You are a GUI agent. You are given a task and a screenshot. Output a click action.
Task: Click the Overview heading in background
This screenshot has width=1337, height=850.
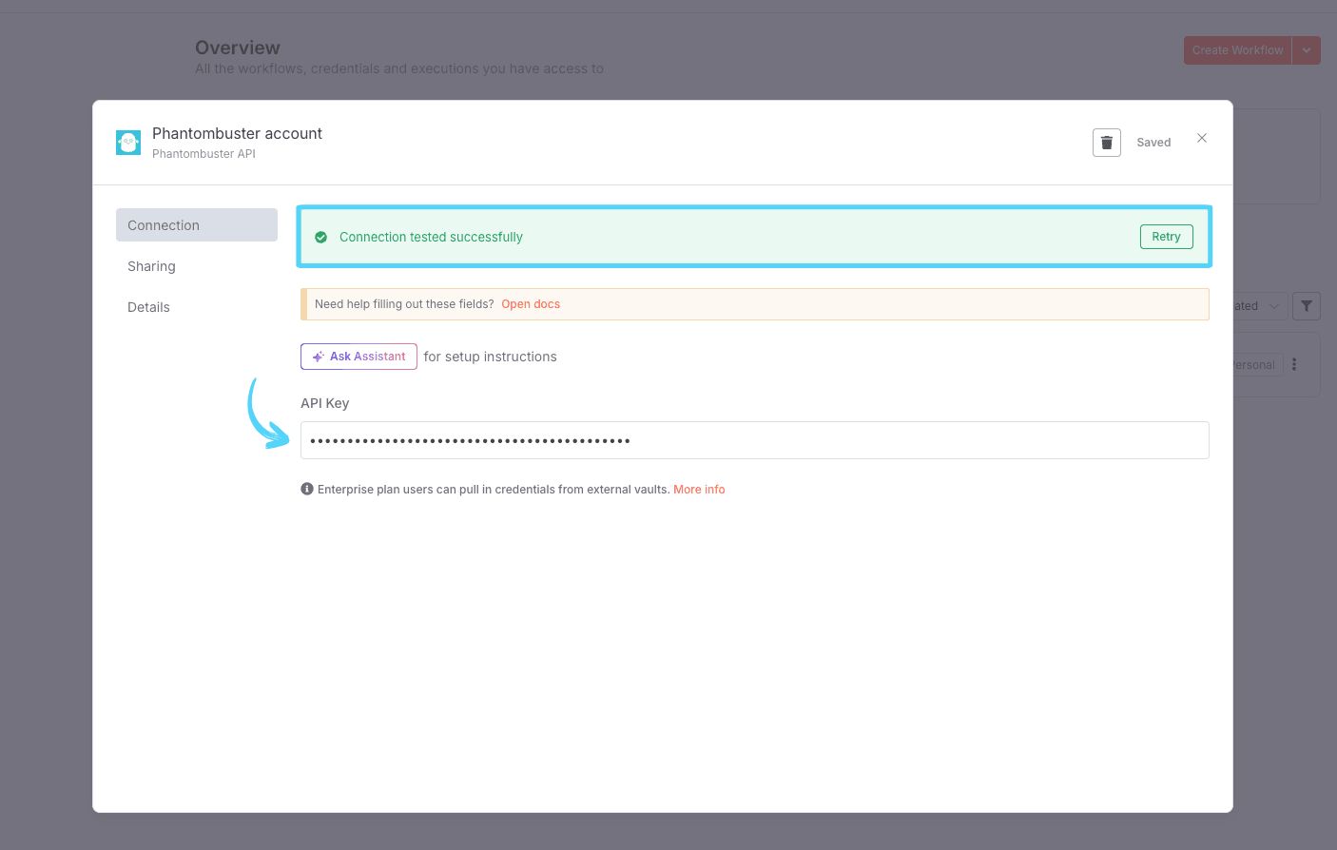point(238,48)
